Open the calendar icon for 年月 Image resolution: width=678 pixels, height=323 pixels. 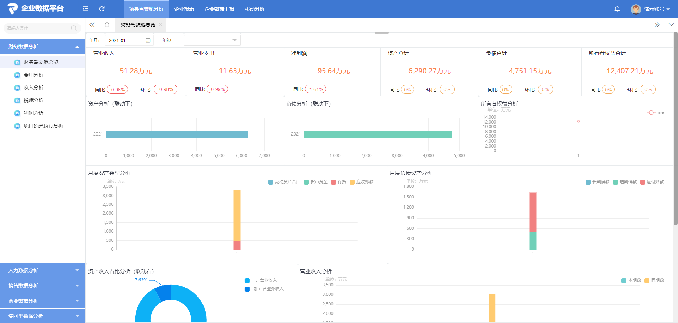point(148,41)
